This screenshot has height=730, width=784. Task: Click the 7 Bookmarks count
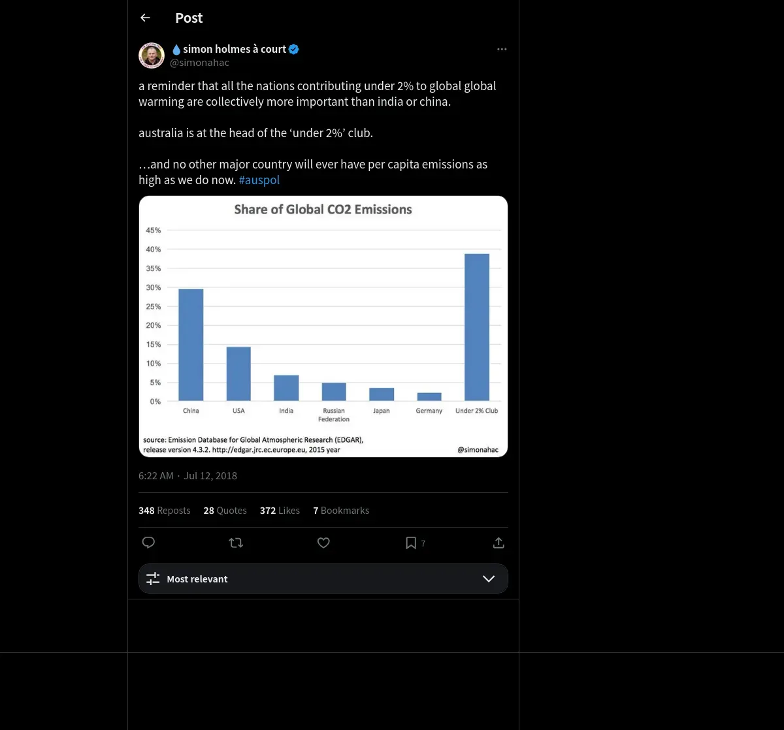(x=341, y=511)
